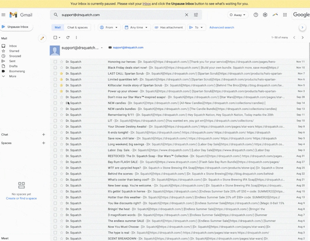
Task: Open the To filter dropdown
Action: pyautogui.click(x=196, y=28)
